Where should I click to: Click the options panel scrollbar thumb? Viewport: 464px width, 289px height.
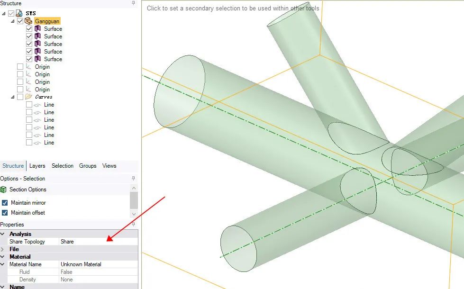tap(134, 200)
